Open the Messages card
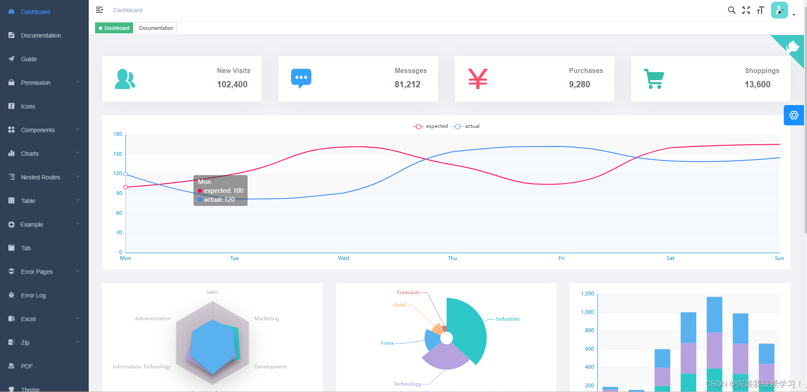 [358, 79]
